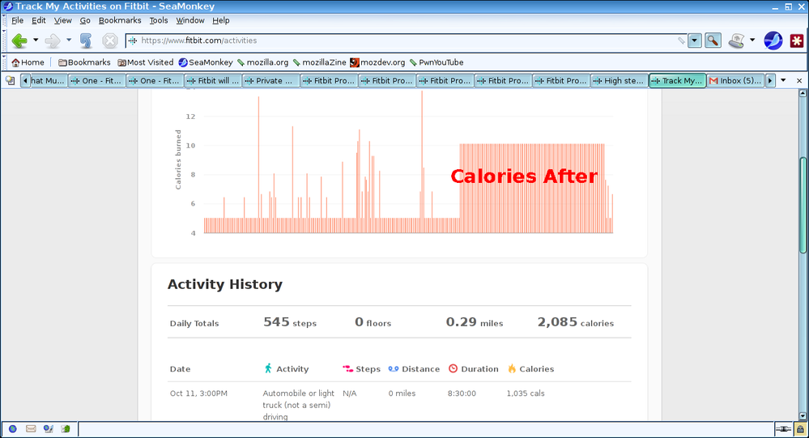This screenshot has height=438, width=809.
Task: Open the SeaMonkey bookmark
Action: (x=206, y=62)
